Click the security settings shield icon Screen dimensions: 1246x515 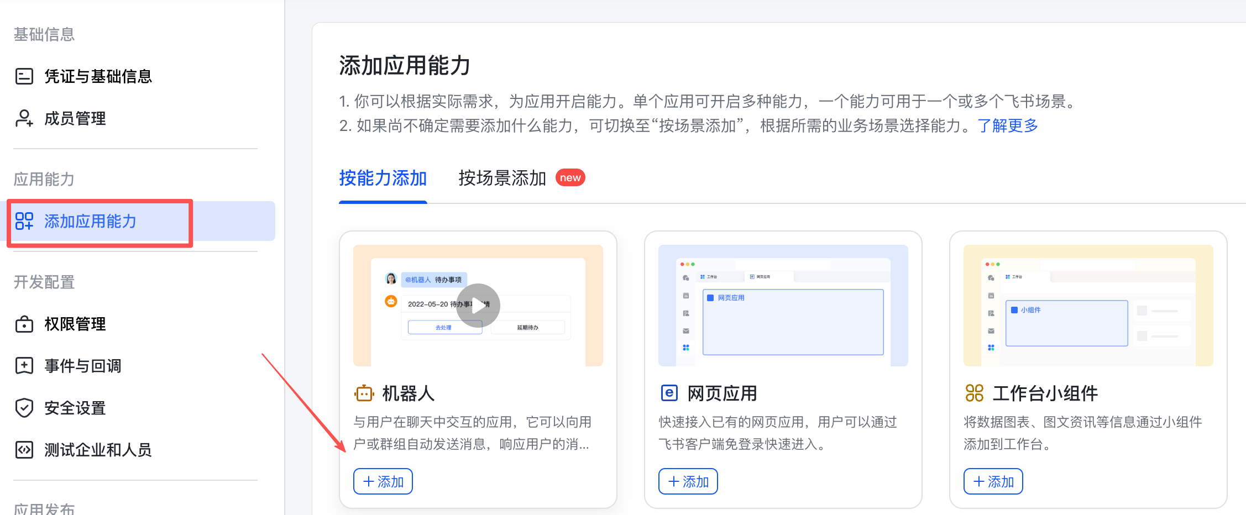click(24, 408)
